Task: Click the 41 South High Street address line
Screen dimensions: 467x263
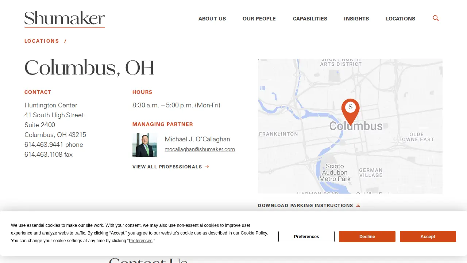Action: click(54, 115)
